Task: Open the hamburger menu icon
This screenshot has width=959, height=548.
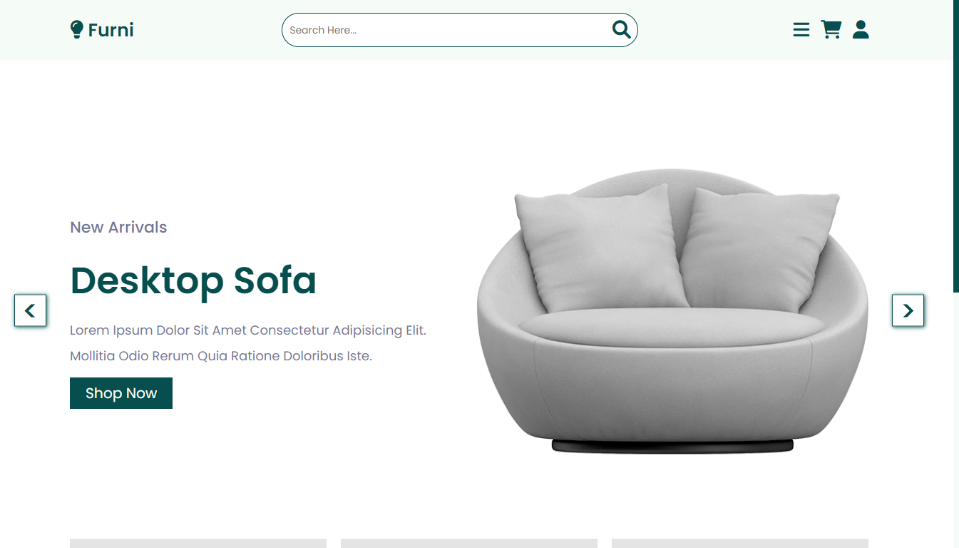Action: pos(801,29)
